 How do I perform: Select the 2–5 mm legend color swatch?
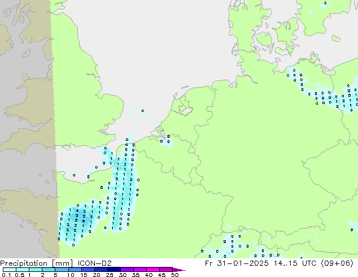point(49,270)
